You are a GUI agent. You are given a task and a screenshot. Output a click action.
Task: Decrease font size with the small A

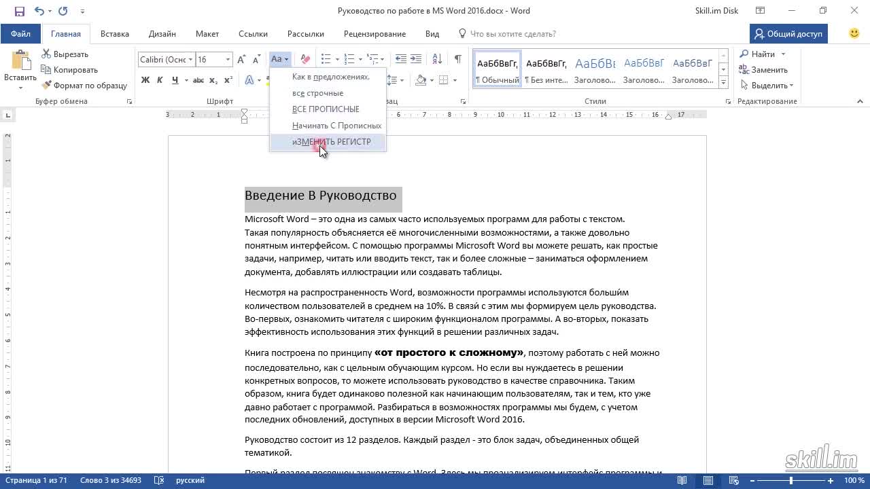coord(256,60)
